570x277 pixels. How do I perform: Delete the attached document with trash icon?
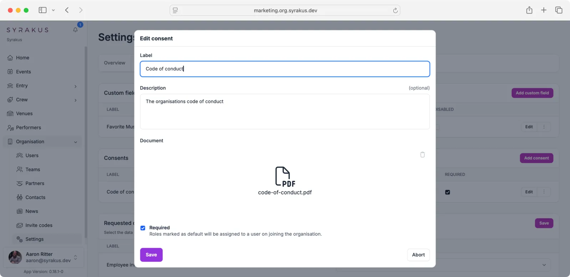pos(423,155)
